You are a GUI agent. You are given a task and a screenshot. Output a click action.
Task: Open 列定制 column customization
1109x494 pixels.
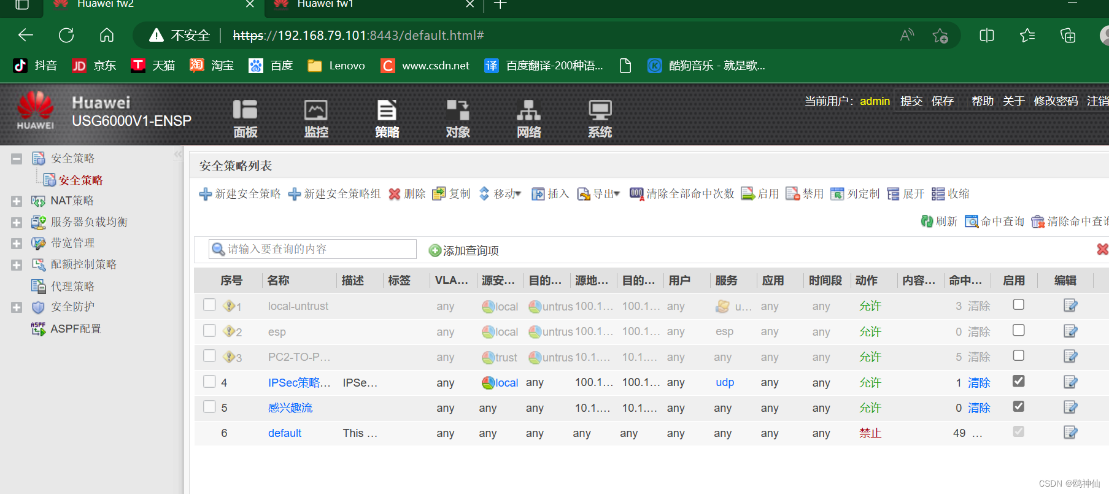855,194
